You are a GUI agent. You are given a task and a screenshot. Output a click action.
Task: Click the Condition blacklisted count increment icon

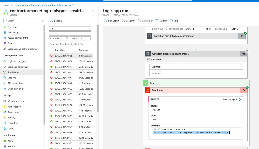149,36
